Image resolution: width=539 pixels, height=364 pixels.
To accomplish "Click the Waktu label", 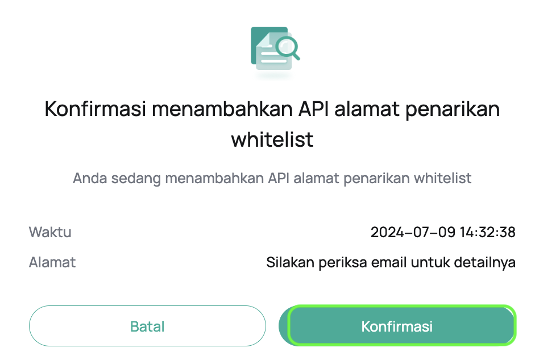I will (50, 232).
